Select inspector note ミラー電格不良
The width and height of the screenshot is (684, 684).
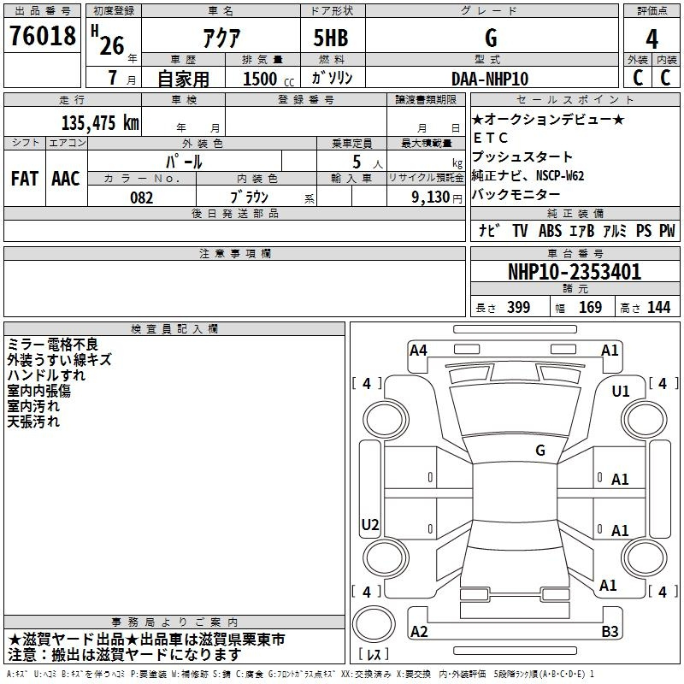(x=53, y=345)
